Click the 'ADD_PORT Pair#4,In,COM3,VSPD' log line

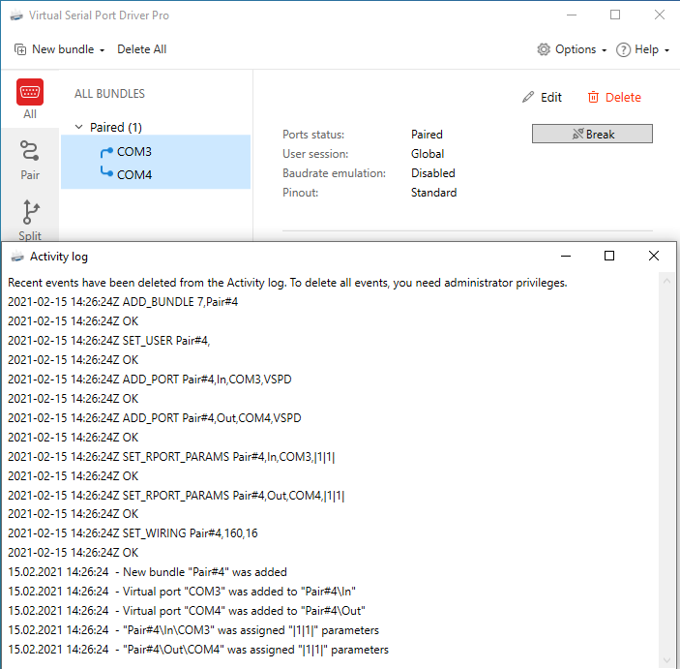(x=150, y=379)
